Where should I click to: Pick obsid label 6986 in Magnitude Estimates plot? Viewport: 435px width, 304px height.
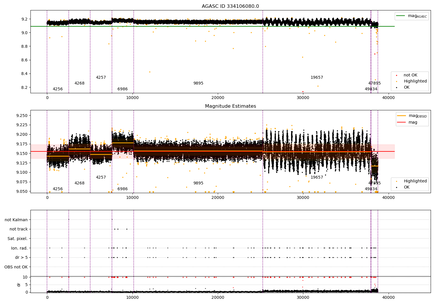(x=123, y=189)
